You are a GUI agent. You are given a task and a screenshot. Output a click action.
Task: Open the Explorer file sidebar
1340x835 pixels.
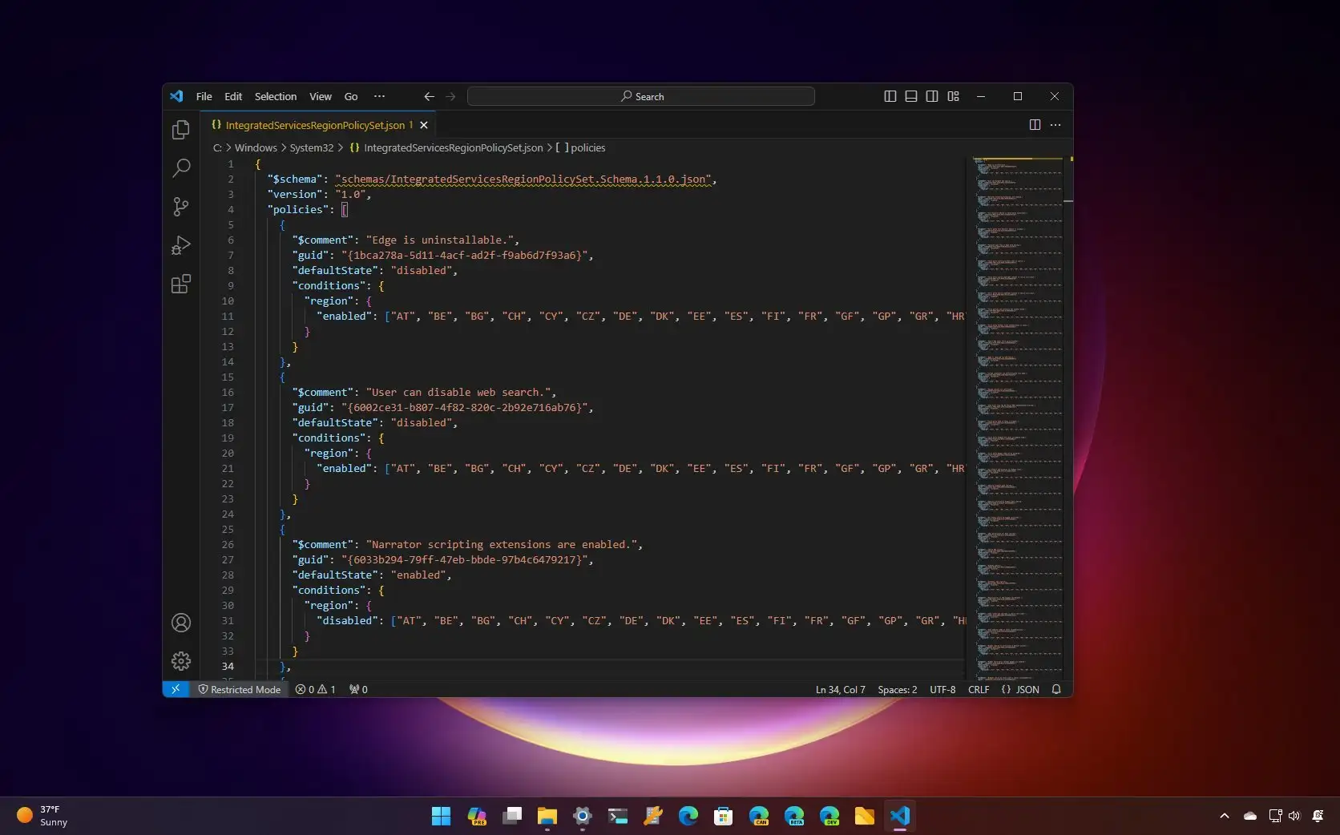(181, 130)
